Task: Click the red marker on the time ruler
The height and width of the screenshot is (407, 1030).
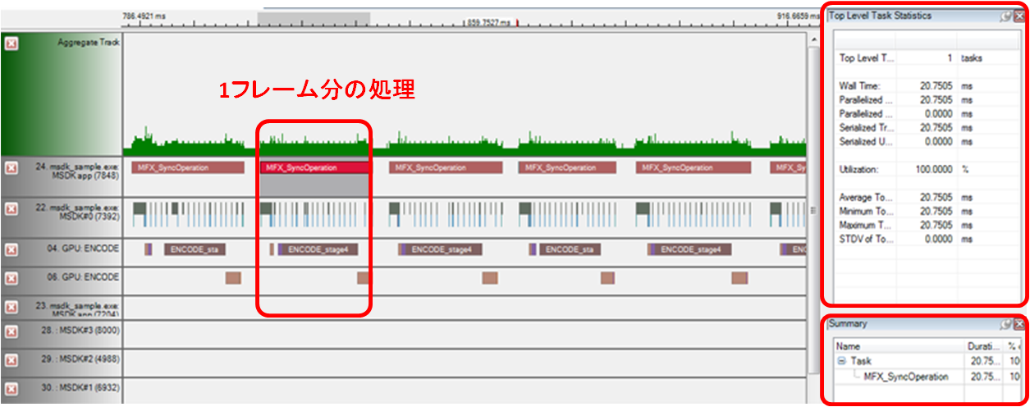Action: pos(518,25)
